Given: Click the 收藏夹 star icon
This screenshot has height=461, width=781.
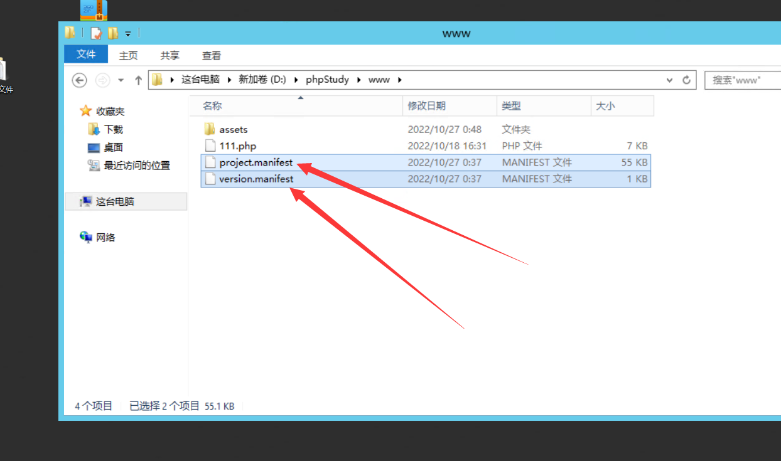Looking at the screenshot, I should [86, 111].
